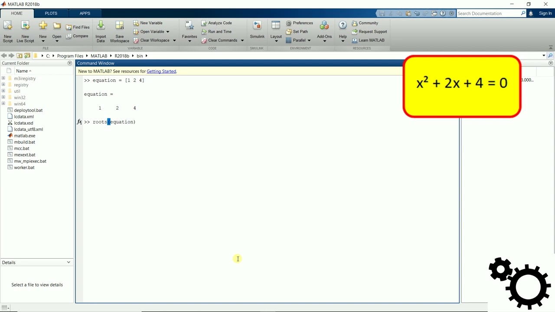This screenshot has width=555, height=312.
Task: Expand the win32 folder node
Action: click(x=3, y=97)
